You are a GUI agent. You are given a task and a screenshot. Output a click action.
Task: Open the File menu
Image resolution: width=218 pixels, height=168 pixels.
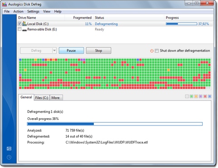coord(7,11)
